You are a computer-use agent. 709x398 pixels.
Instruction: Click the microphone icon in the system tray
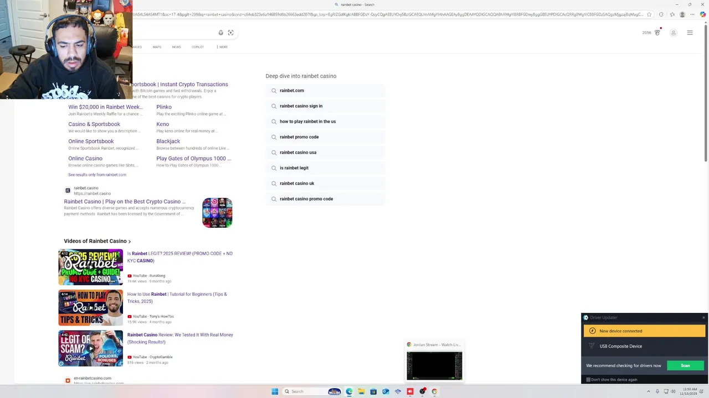point(657,391)
